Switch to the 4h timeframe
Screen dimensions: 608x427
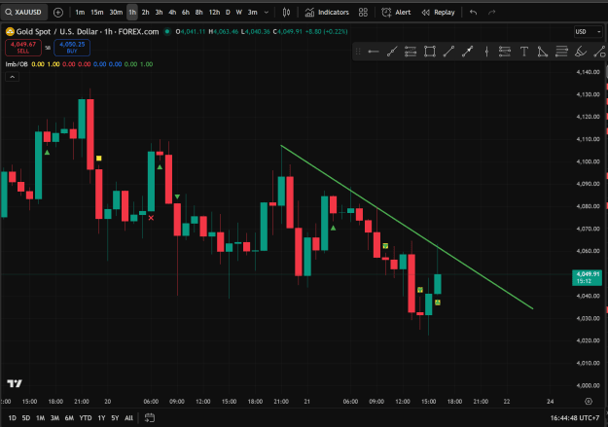click(172, 13)
